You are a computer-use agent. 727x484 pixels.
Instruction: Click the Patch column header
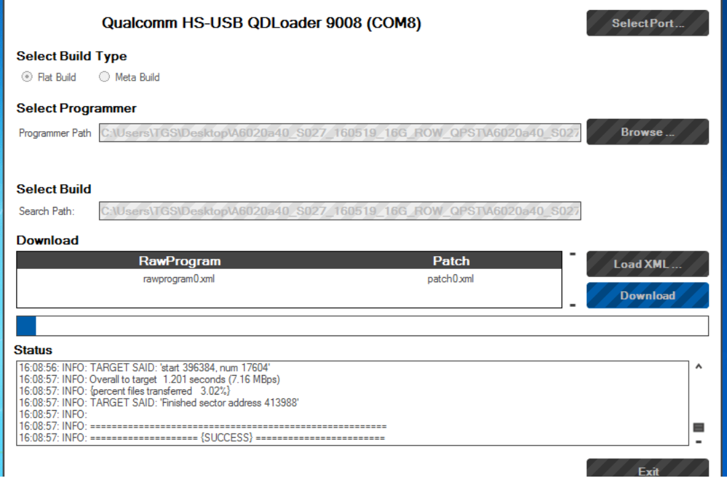pos(451,261)
